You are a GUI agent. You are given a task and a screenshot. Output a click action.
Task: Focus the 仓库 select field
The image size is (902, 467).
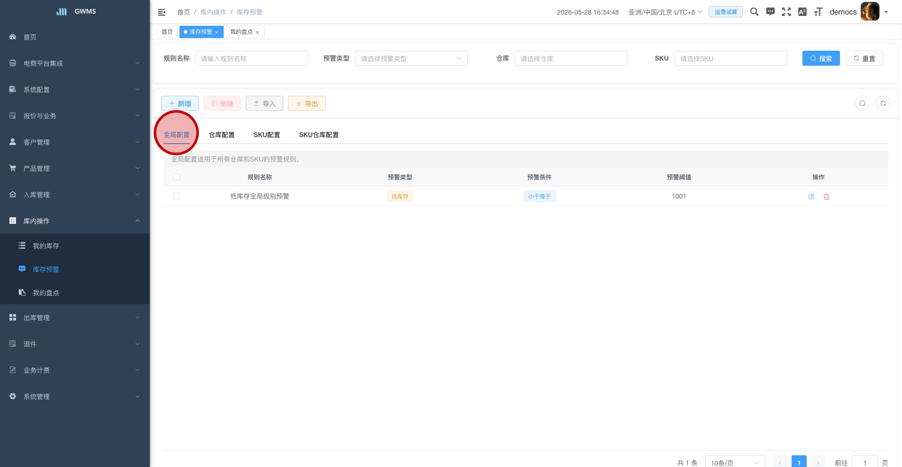pyautogui.click(x=571, y=58)
